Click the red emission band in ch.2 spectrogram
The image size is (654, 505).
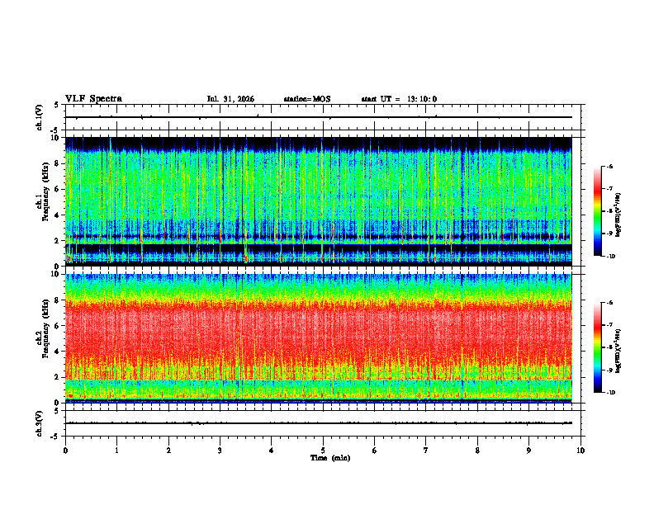(319, 335)
